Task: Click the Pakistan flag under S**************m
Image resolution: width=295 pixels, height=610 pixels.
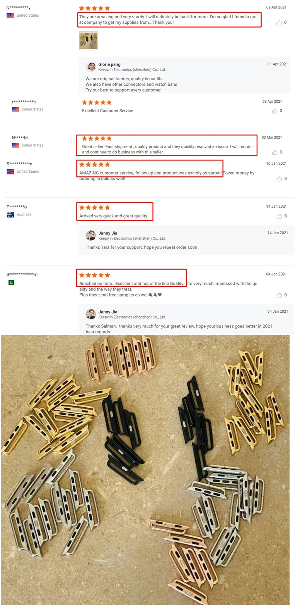Action: point(11,283)
